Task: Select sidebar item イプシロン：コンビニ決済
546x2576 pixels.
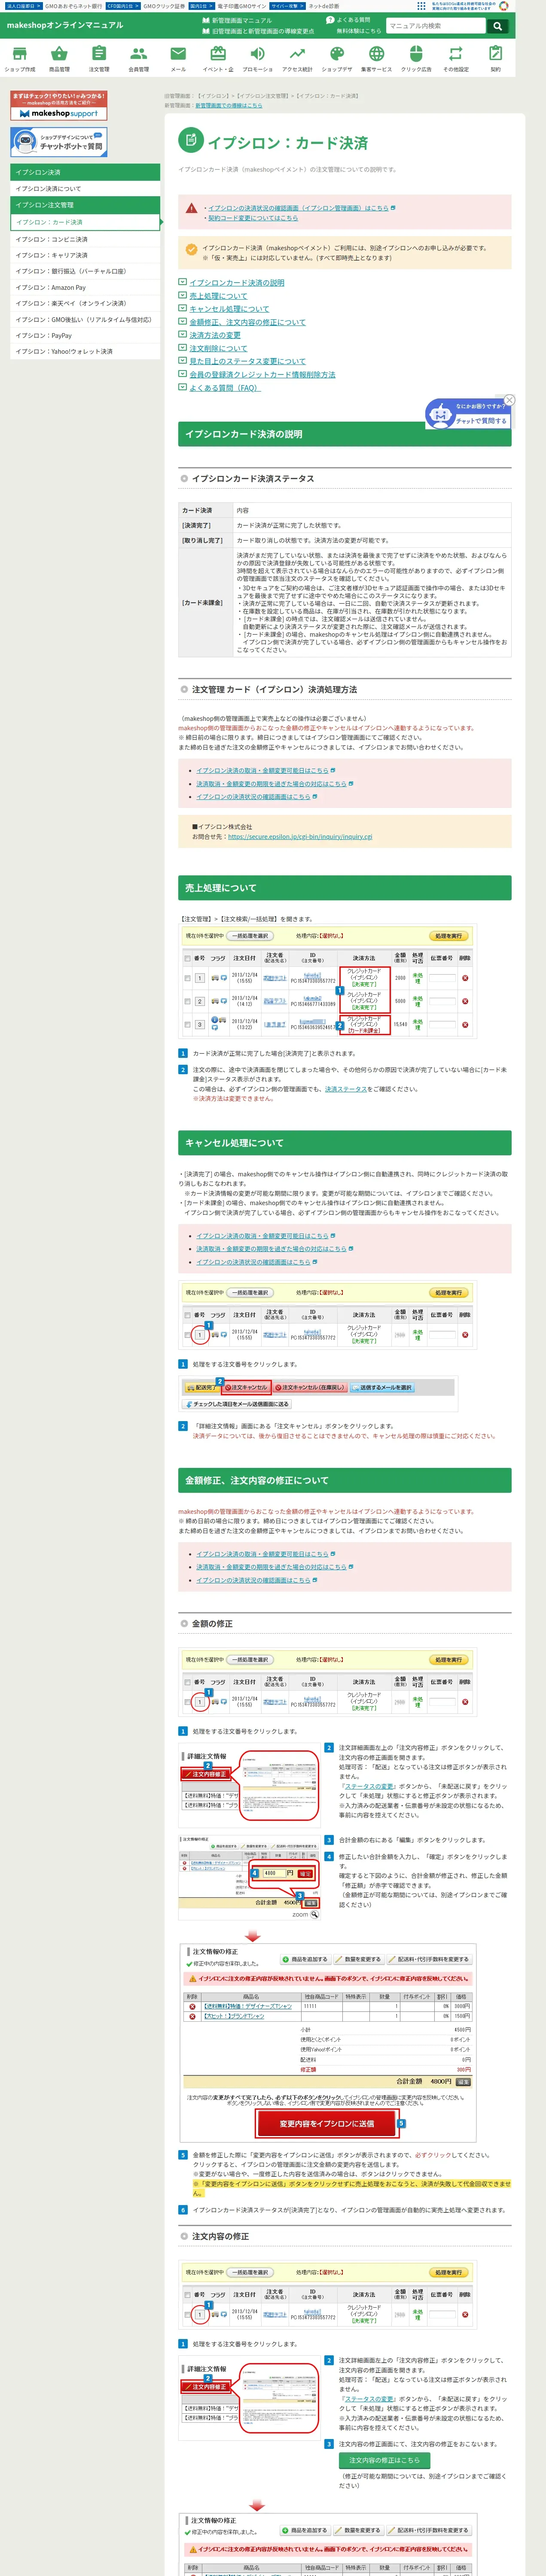Action: click(85, 239)
